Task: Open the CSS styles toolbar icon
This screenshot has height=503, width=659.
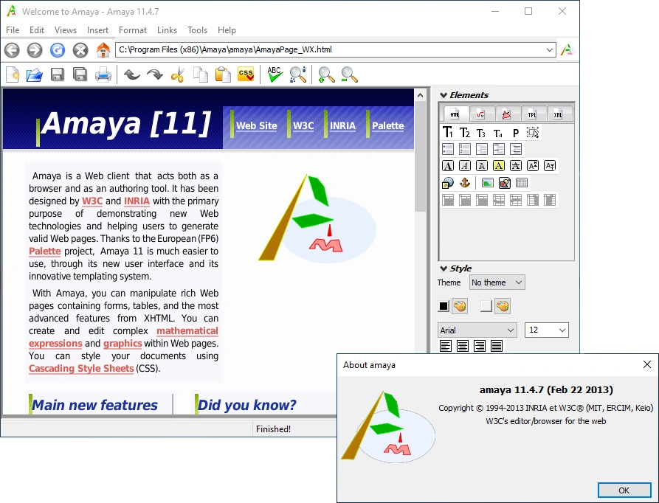Action: coord(246,74)
